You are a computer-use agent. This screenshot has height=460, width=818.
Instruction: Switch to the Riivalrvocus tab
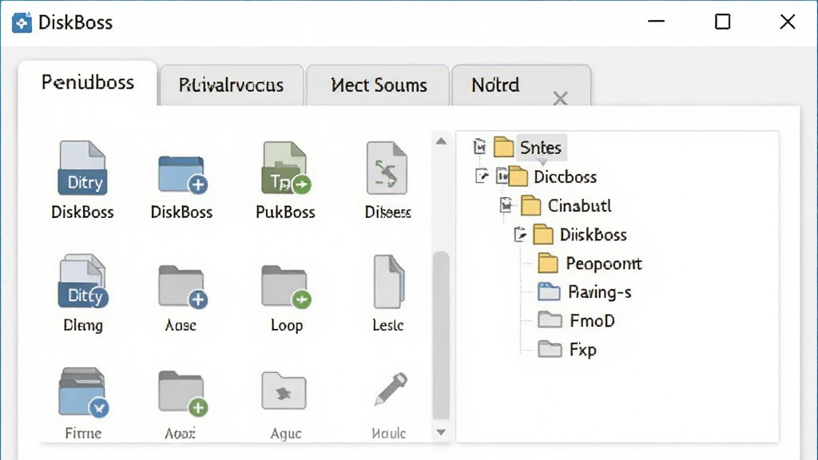click(x=231, y=85)
